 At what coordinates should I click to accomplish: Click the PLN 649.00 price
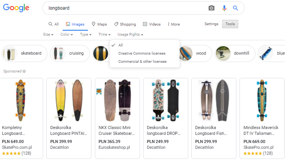[x=13, y=141]
